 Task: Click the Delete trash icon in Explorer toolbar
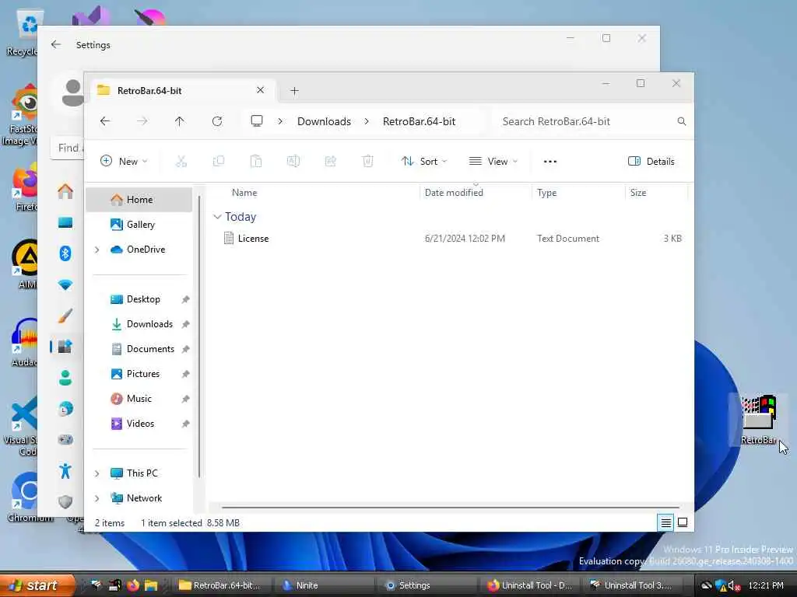pos(367,162)
